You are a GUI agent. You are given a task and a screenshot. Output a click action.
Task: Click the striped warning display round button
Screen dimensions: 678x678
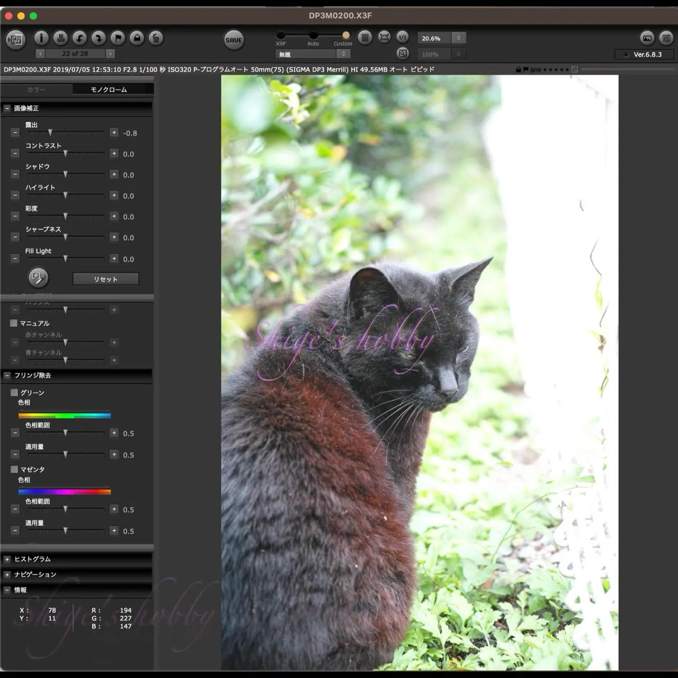click(365, 37)
